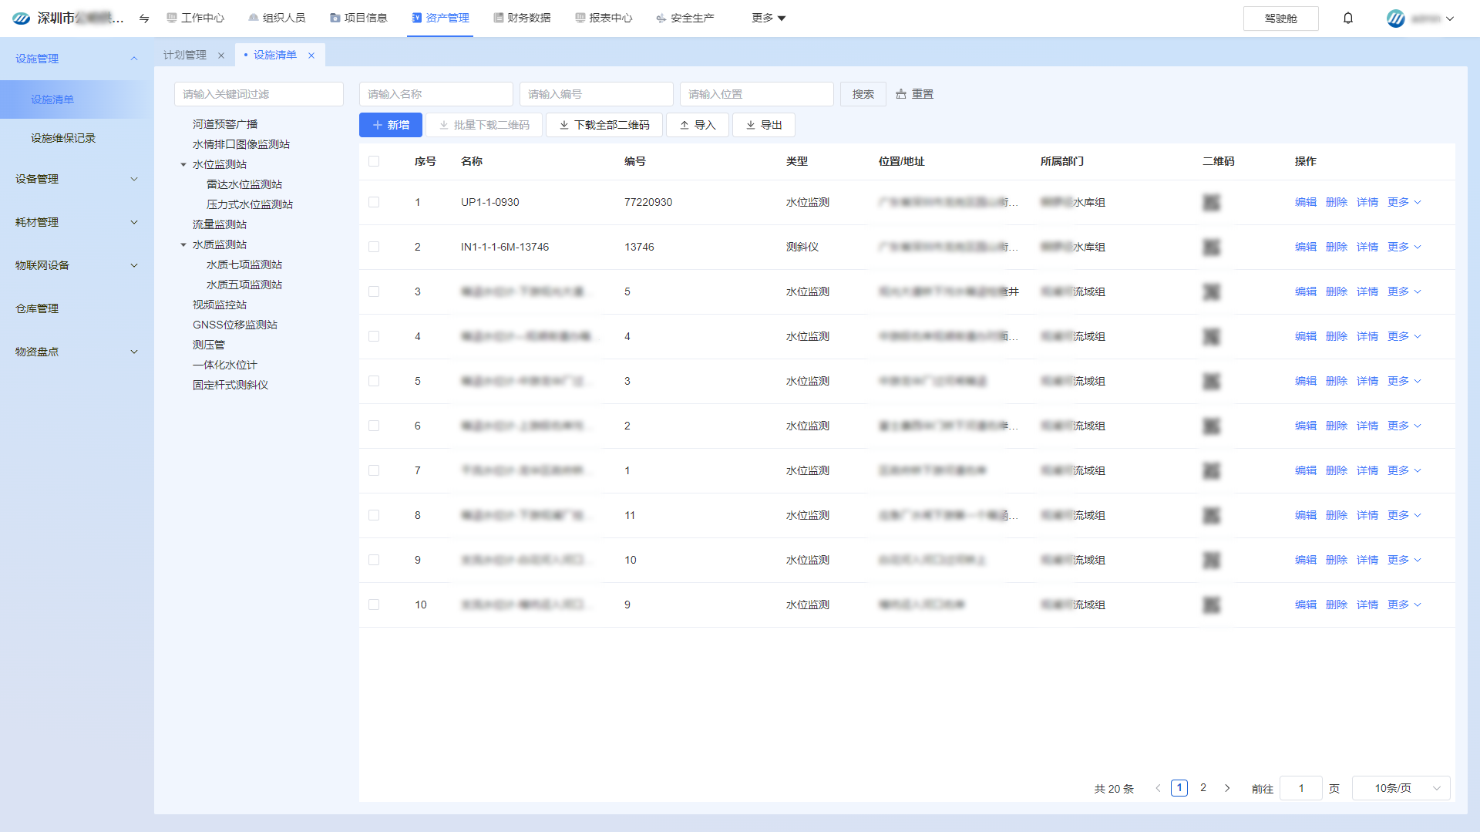Check the box for row 2
Image resolution: width=1480 pixels, height=832 pixels.
click(374, 247)
